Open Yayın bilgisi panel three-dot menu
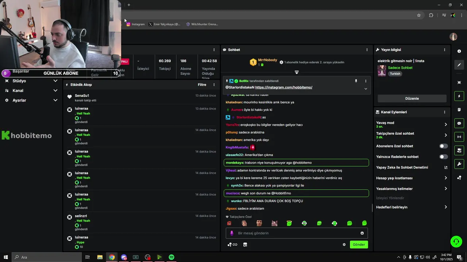The width and height of the screenshot is (467, 262). 444,50
